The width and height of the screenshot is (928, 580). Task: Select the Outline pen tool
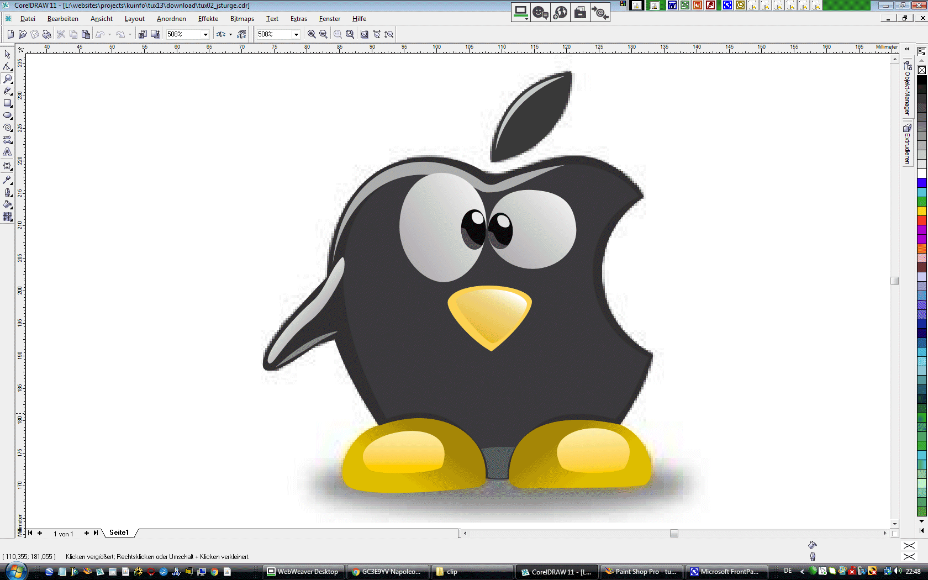pyautogui.click(x=7, y=192)
